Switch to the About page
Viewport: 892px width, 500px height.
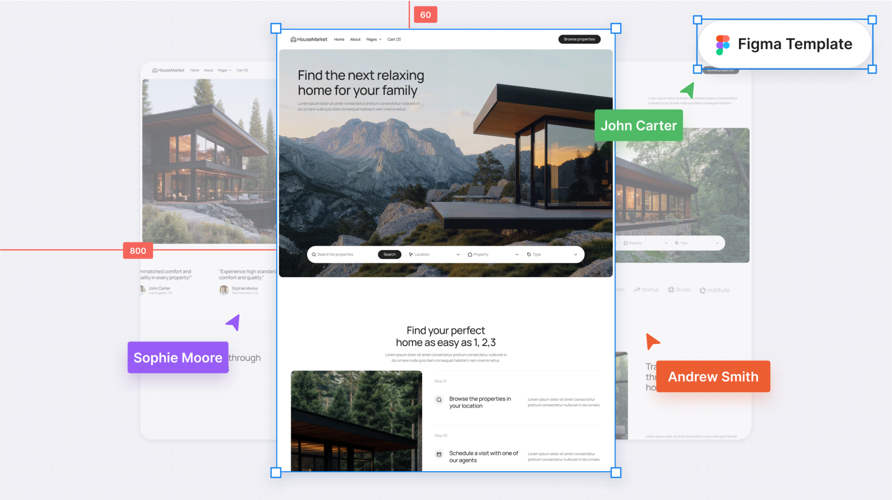coord(355,39)
